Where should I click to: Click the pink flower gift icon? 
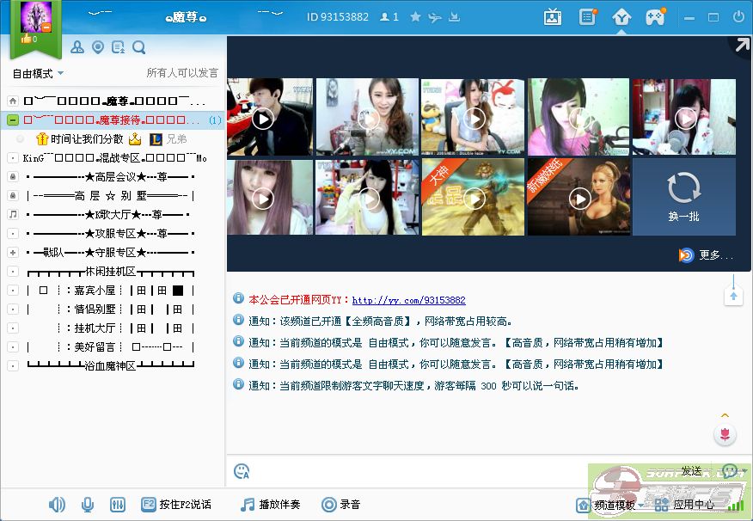[725, 435]
